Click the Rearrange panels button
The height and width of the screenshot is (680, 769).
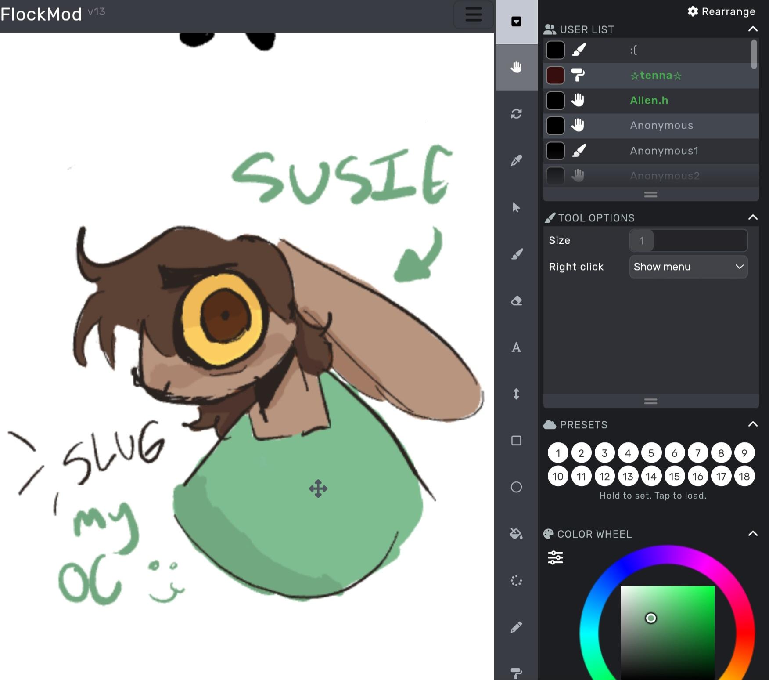[x=721, y=11]
